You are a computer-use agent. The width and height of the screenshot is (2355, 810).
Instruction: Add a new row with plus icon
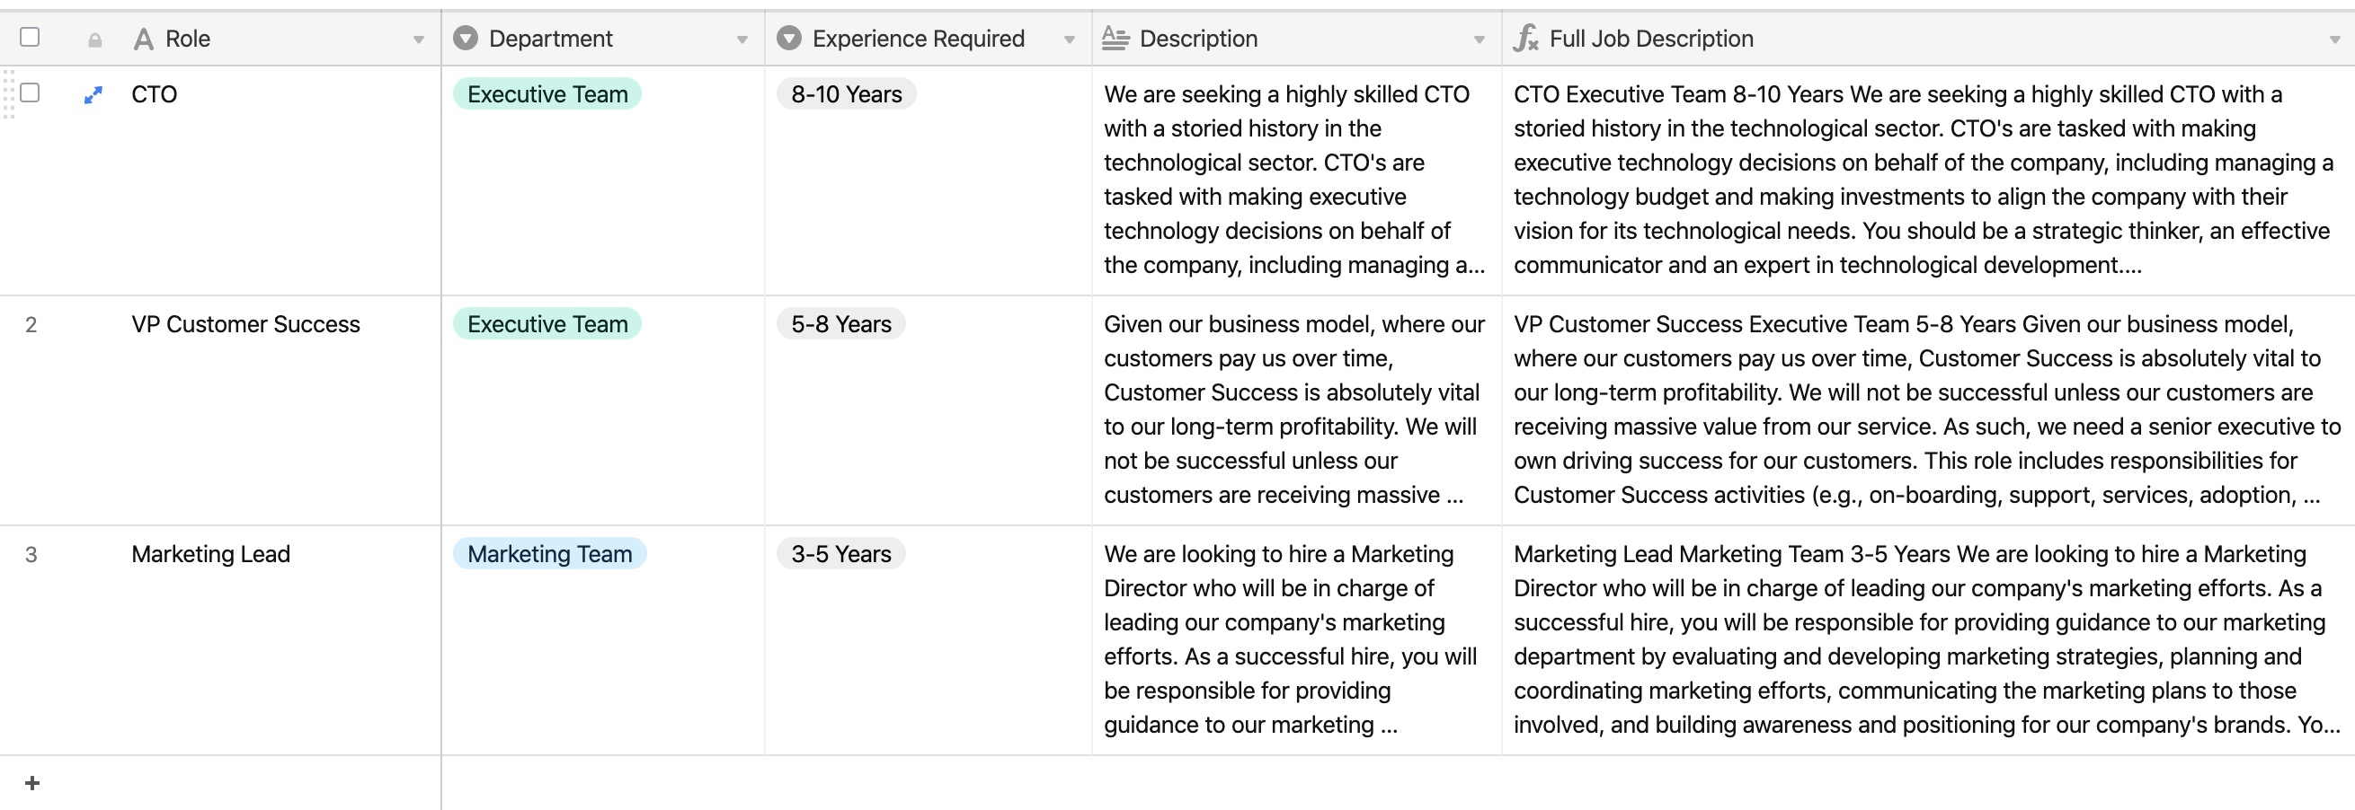click(x=32, y=782)
